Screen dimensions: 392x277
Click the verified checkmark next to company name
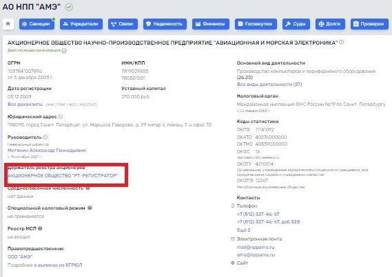tap(69, 7)
